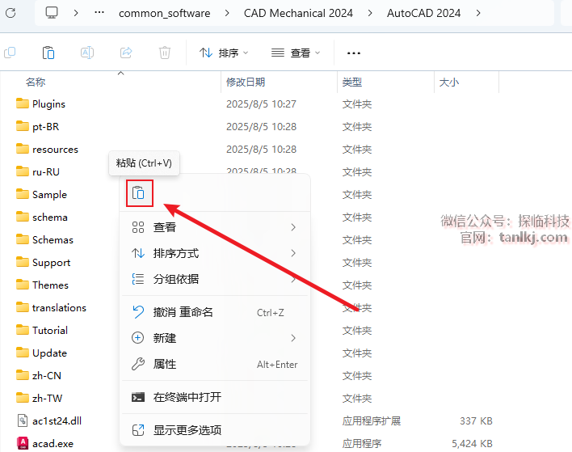
Task: Choose 分组依据 in the context menu
Action: tap(215, 279)
